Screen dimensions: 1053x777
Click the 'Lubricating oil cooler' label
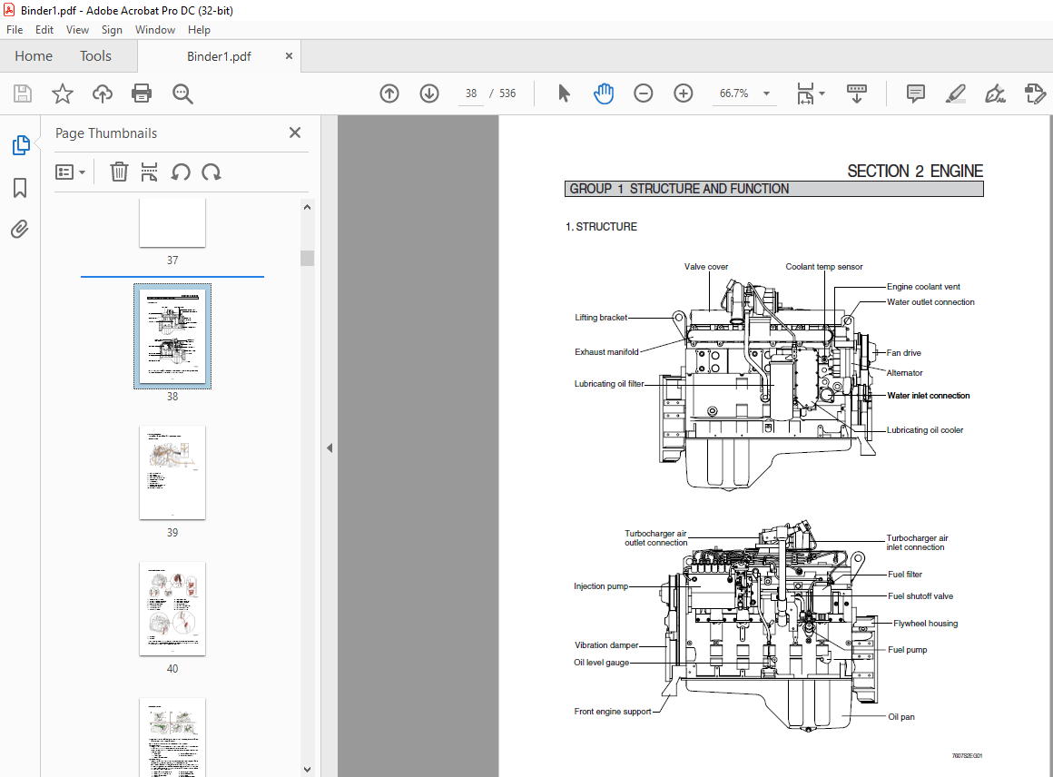point(925,430)
